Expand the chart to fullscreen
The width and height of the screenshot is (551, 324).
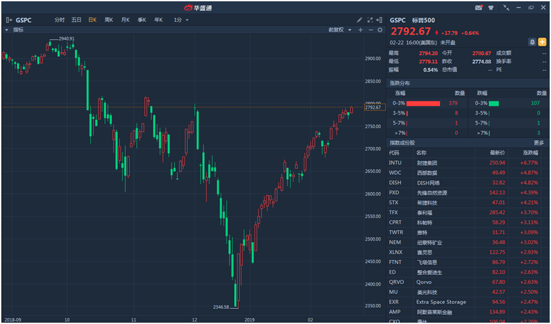[x=370, y=20]
